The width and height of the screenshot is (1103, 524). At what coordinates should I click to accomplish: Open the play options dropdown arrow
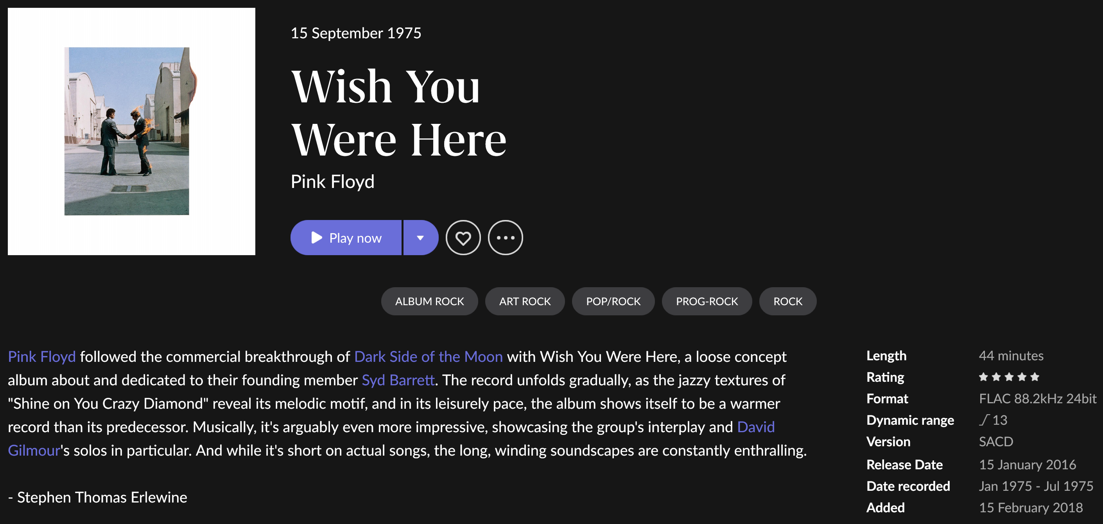click(x=421, y=238)
